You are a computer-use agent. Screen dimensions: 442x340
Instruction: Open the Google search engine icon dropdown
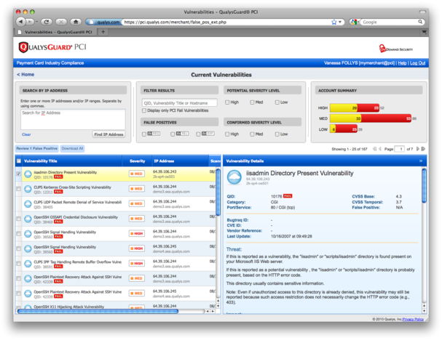tap(354, 22)
